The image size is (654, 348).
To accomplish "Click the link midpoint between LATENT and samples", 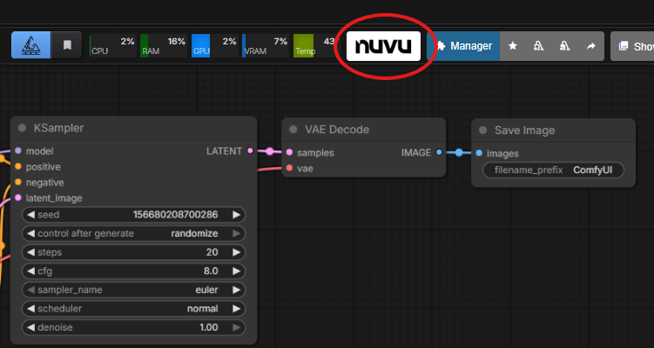I will [270, 151].
